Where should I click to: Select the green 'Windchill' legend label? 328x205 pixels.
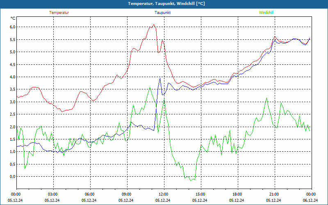coord(266,13)
